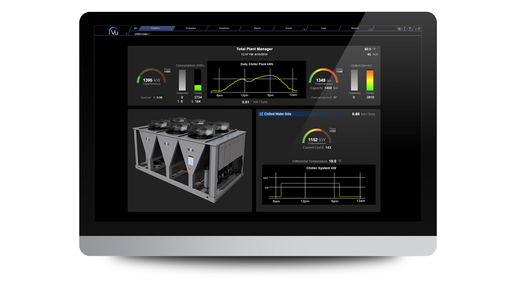Open the Alarms tab
The width and height of the screenshot is (516, 290).
tap(257, 28)
